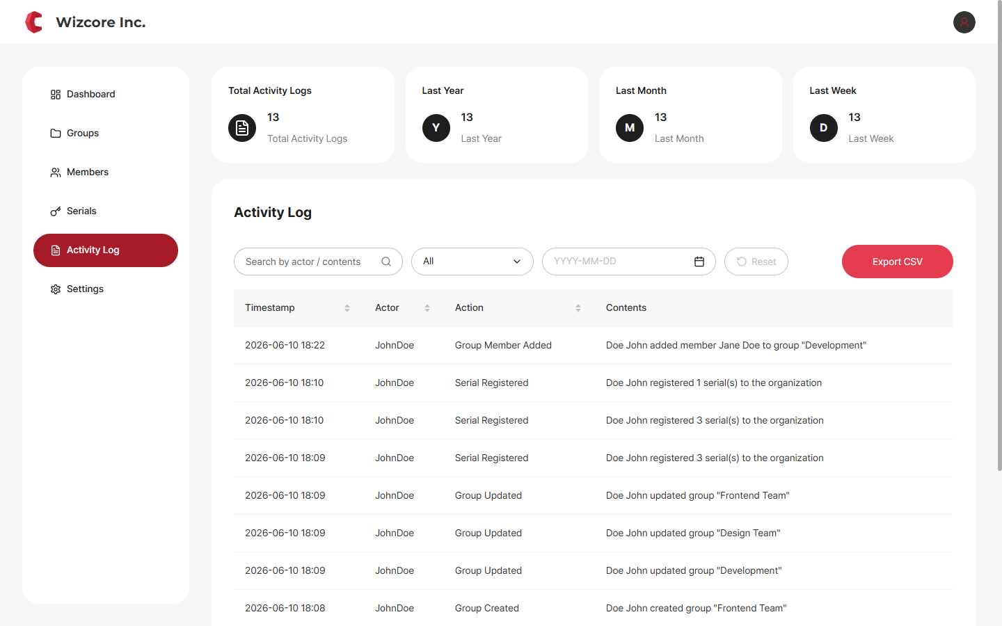Click the page vertical scrollbar

[x=1000, y=236]
